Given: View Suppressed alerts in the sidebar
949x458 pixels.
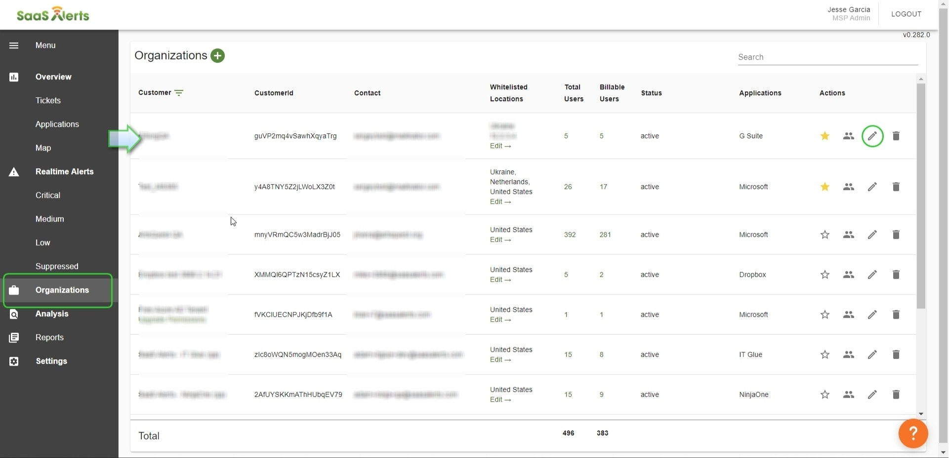Looking at the screenshot, I should pyautogui.click(x=57, y=266).
